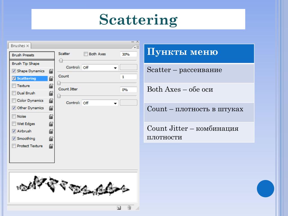
Task: Click the lock icon beside Protect Texture
Action: (x=51, y=146)
